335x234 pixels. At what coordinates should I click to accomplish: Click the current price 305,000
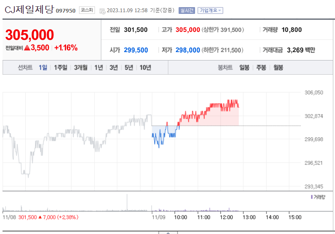29,35
